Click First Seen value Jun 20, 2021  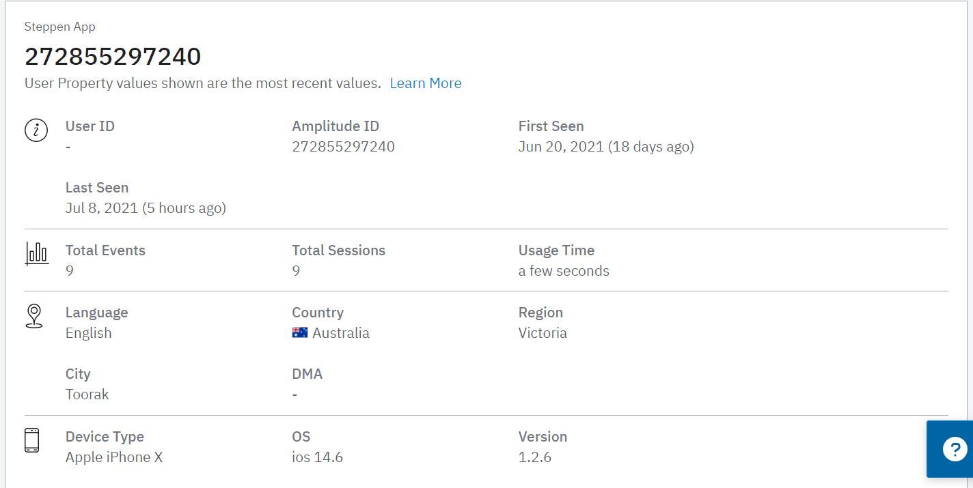[606, 147]
